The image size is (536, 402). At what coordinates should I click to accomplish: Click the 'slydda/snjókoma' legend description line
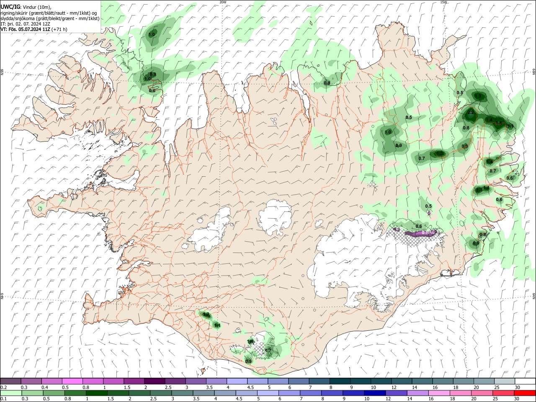pyautogui.click(x=50, y=18)
